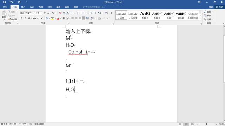Toggle Character Shading button
Screen dimensions: 225x126
coord(64,18)
